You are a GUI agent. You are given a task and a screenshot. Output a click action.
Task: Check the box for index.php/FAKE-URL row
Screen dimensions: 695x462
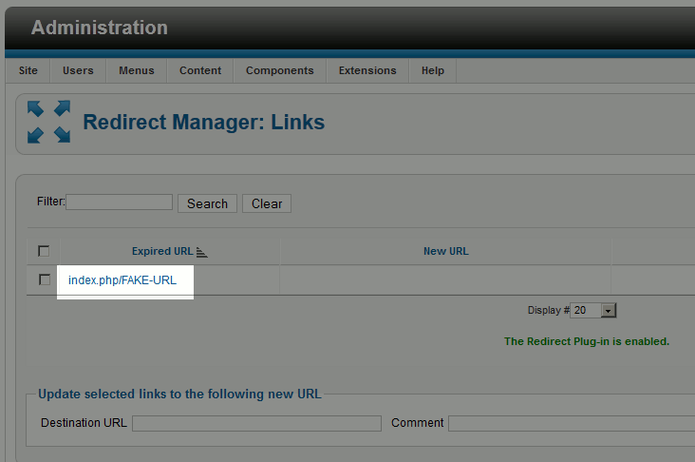pos(44,279)
